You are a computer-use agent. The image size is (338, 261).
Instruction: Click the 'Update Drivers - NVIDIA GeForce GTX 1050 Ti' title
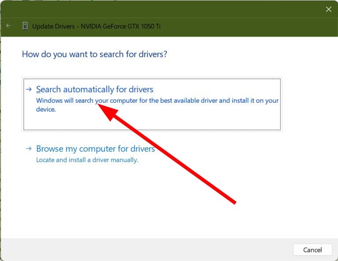(x=97, y=26)
